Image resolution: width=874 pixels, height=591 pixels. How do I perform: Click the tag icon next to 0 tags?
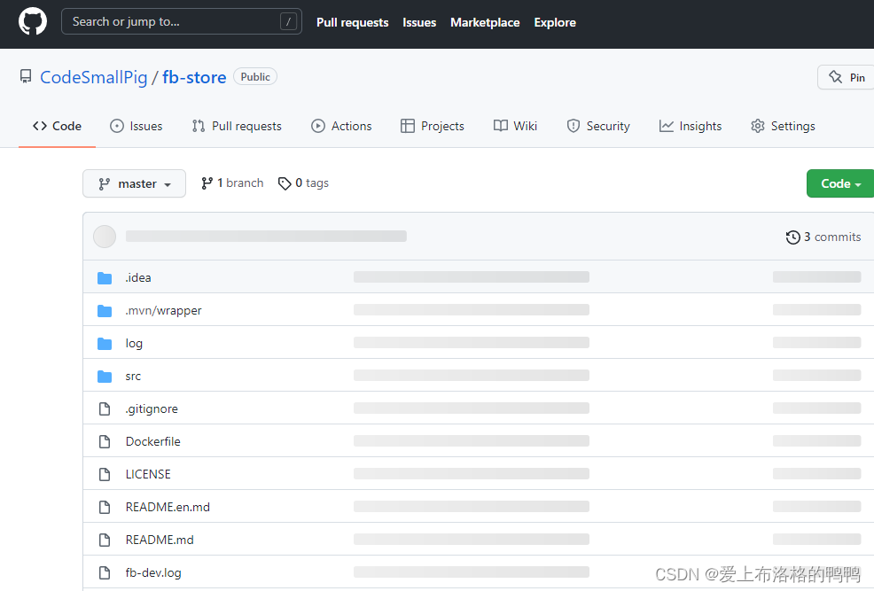coord(285,183)
